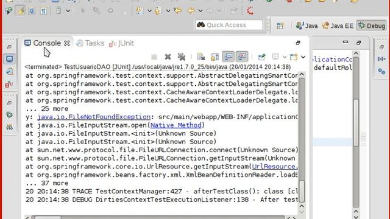The width and height of the screenshot is (390, 219).
Task: Open the JUnit tab
Action: point(121,43)
